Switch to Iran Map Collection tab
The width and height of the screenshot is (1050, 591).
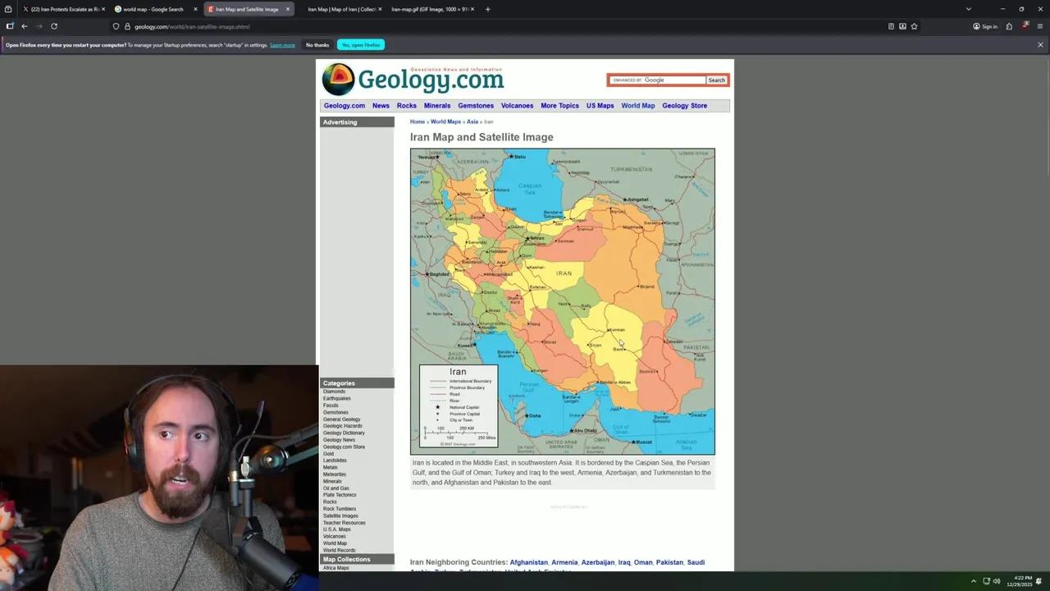pos(341,9)
